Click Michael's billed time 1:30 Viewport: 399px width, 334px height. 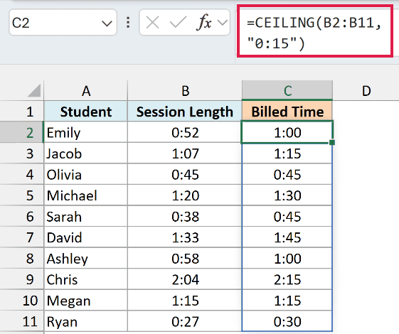tap(287, 195)
